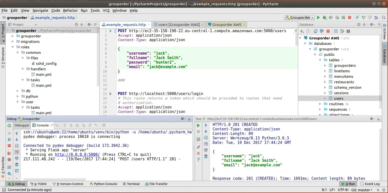Image resolution: width=388 pixels, height=193 pixels.
Task: Rerun the HTTP request in the Run panel
Action: pos(198,125)
